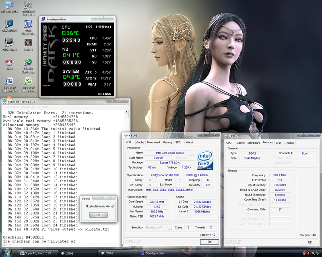Screen dimensions: 322x257
Task: Click the bus speed value '400.9 MHz'
Action: [157, 212]
